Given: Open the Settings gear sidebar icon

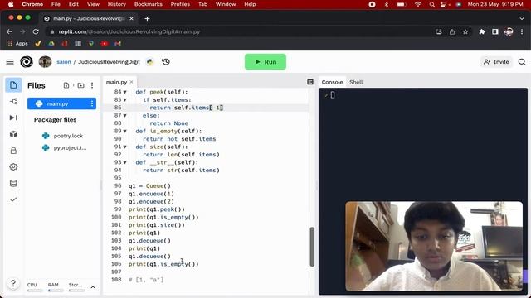Looking at the screenshot, I should coord(13,167).
